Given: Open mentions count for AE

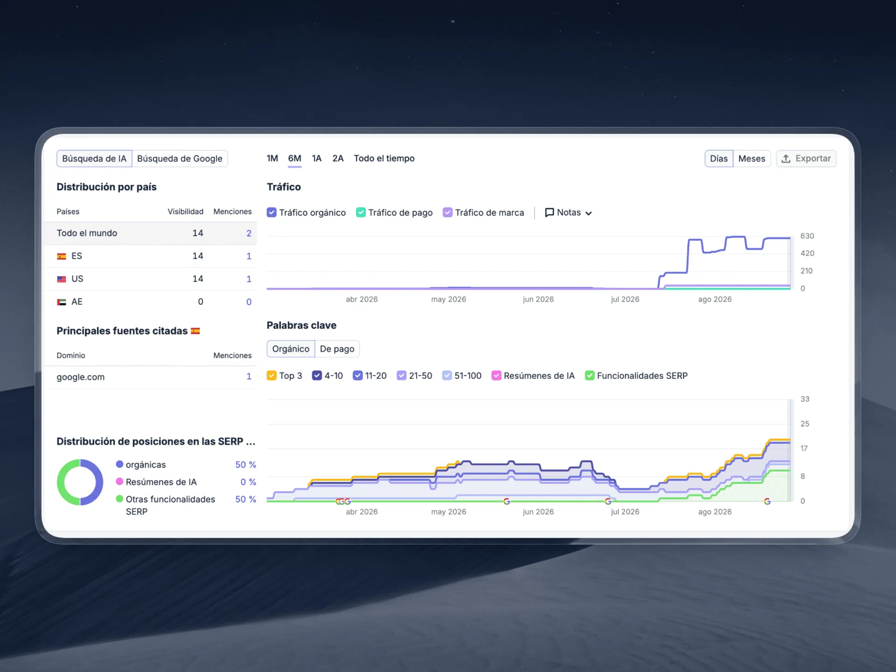Looking at the screenshot, I should tap(249, 302).
